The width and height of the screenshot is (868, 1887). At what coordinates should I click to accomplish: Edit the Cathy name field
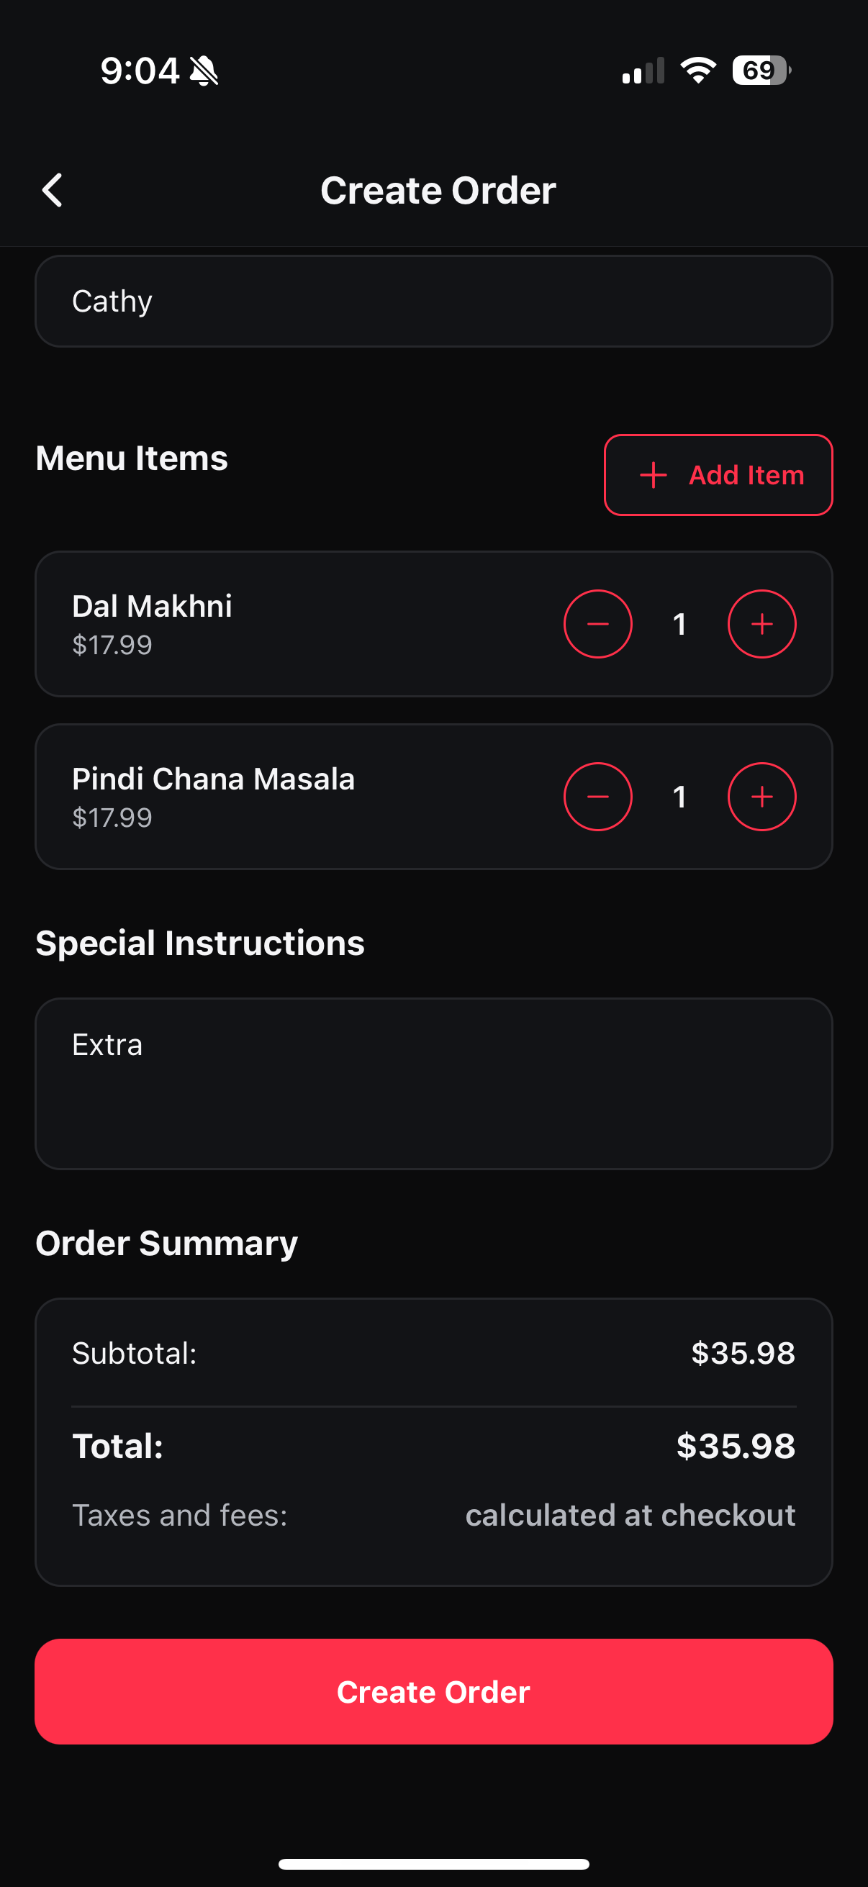[433, 301]
